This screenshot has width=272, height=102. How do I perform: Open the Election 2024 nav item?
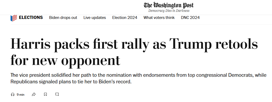coord(125,18)
